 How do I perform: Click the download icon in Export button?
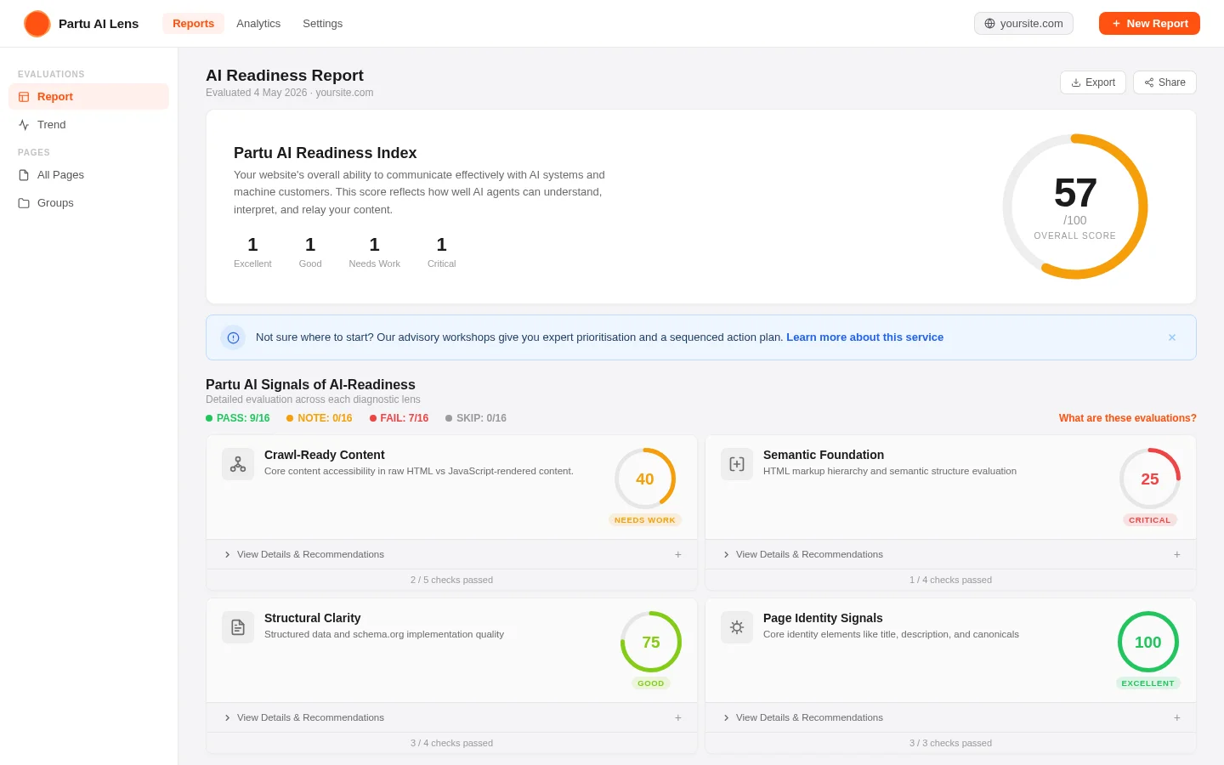pyautogui.click(x=1076, y=82)
